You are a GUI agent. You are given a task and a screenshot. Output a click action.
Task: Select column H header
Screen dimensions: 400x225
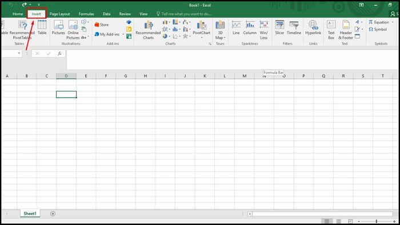point(145,76)
